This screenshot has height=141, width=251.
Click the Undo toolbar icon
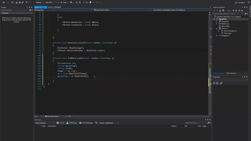(x=26, y=2)
